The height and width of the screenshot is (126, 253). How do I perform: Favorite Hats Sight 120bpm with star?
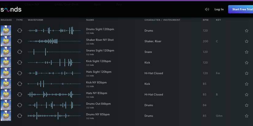[247, 73]
